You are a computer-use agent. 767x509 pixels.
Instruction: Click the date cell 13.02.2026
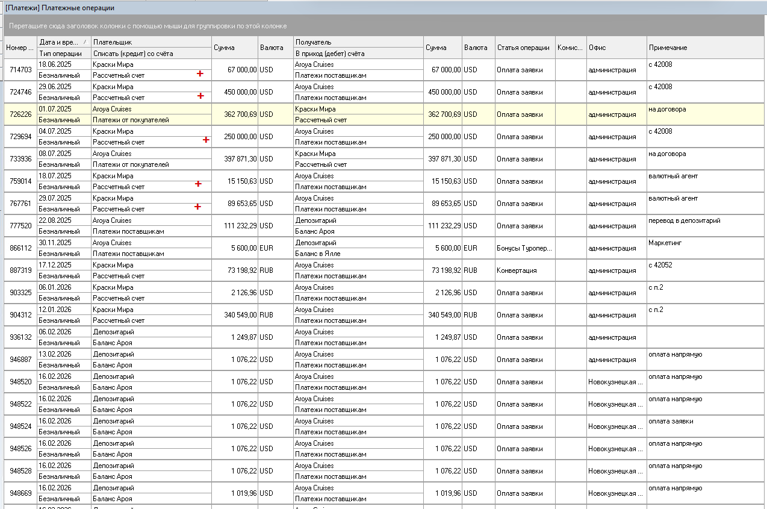point(64,354)
